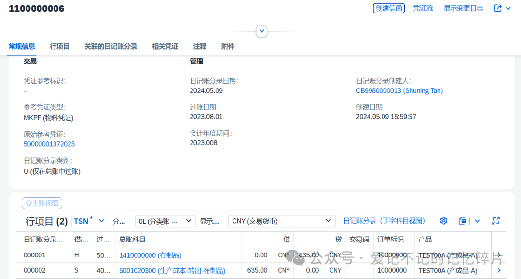Click the 635.00 debit amount in row 000002
The width and height of the screenshot is (521, 279).
coord(257,270)
